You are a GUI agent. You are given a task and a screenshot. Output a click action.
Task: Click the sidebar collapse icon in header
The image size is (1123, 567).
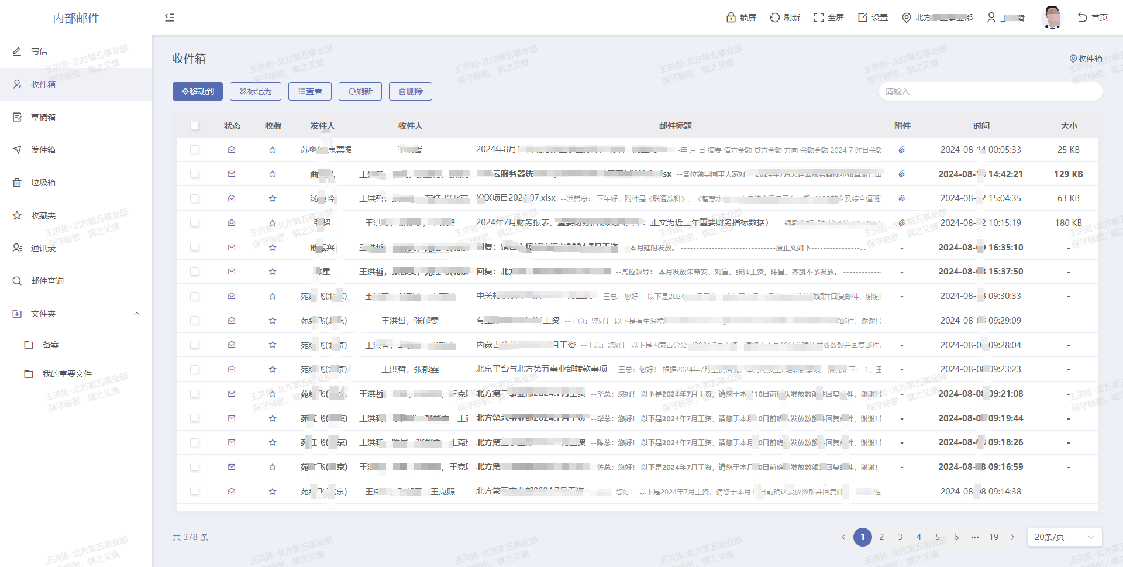170,18
